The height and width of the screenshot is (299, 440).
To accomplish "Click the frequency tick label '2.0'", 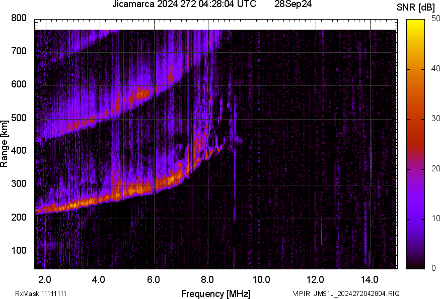I will click(x=45, y=280).
